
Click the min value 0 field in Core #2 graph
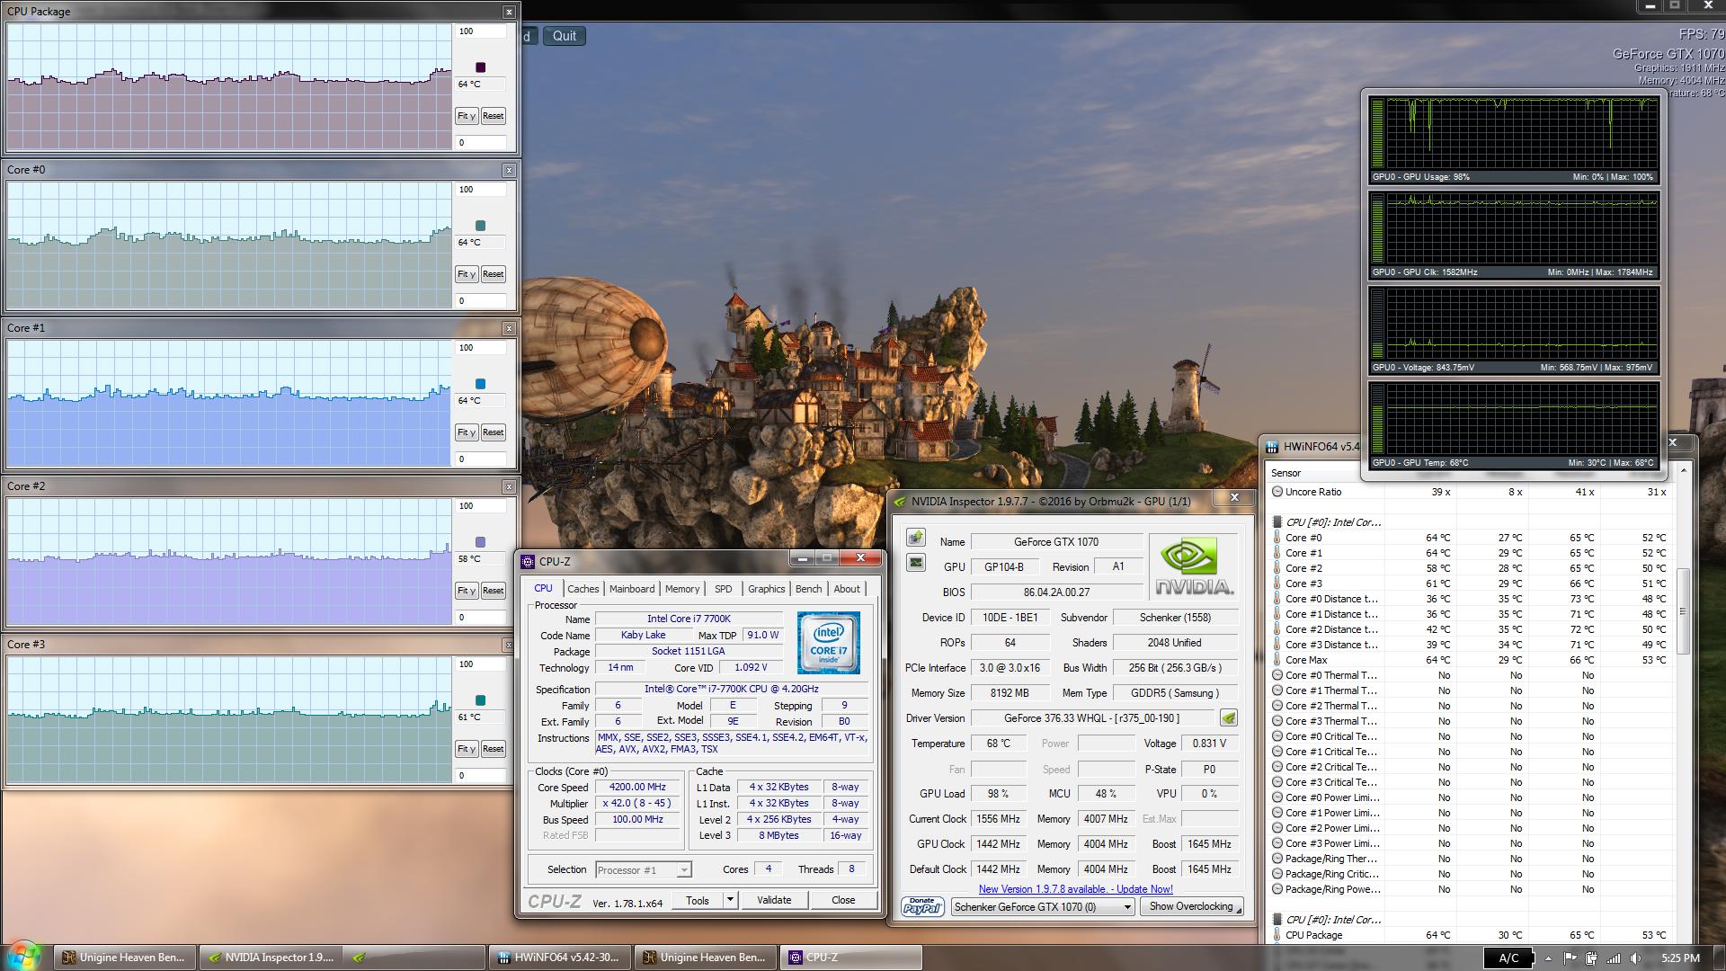481,618
